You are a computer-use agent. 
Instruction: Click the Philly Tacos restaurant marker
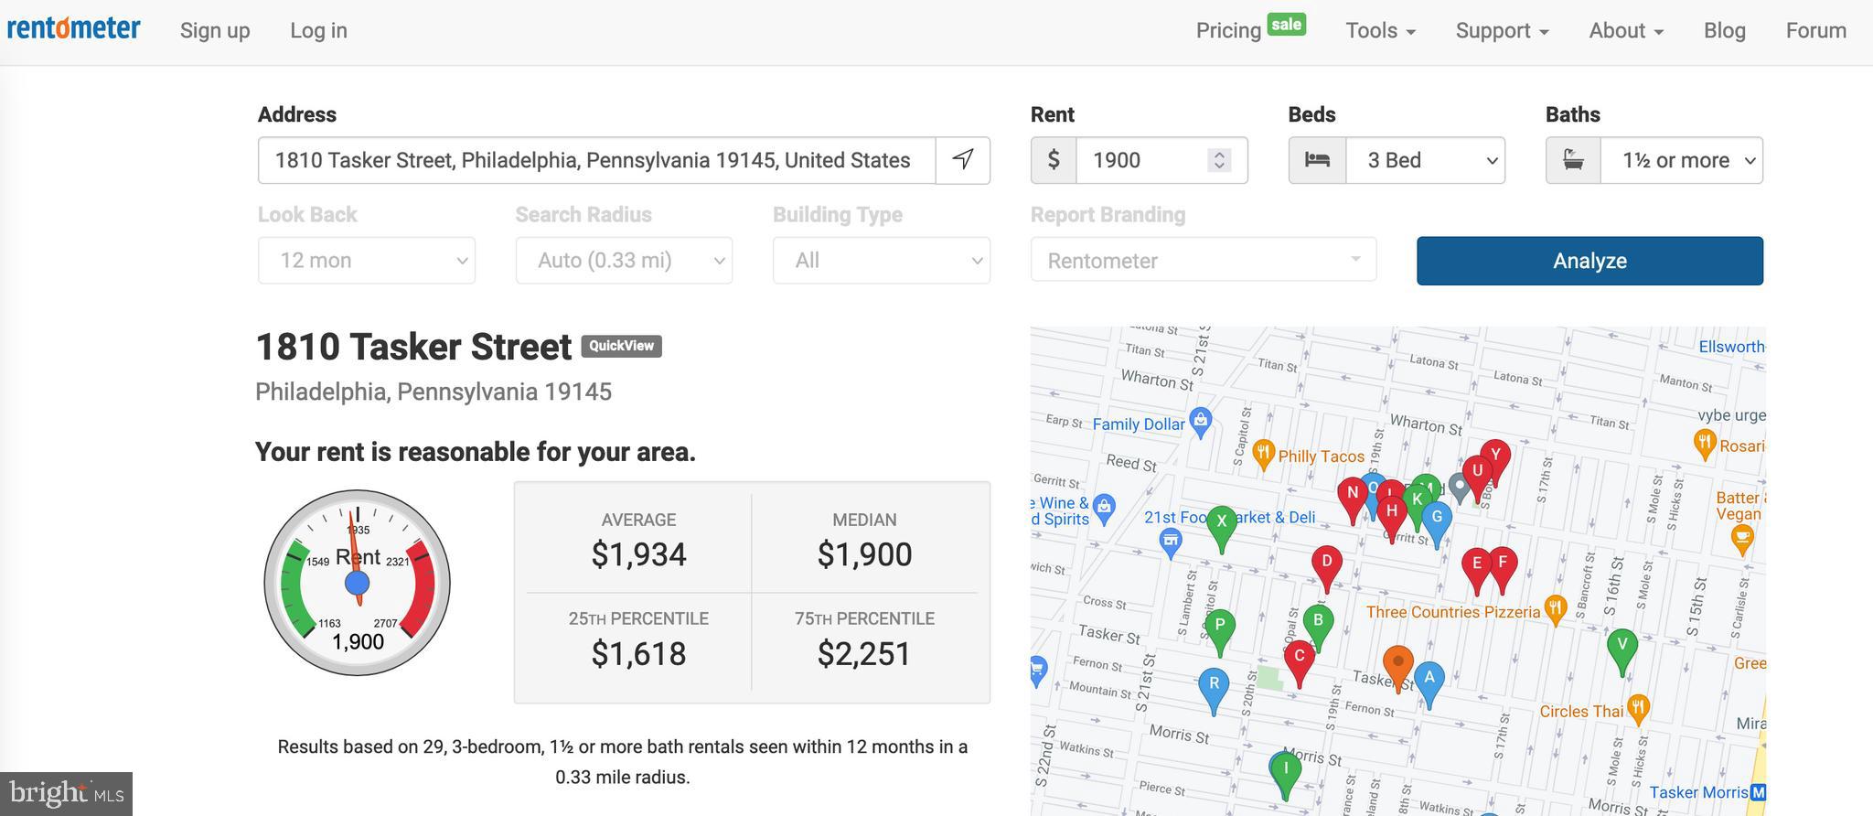1263,455
